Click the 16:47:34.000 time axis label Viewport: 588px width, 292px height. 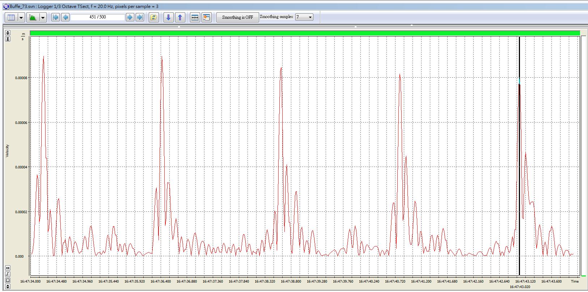(30, 282)
